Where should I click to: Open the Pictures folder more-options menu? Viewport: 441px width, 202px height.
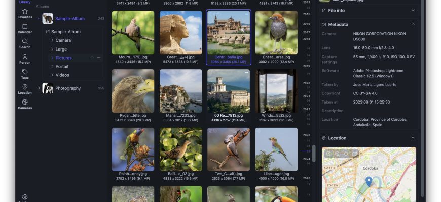98,58
